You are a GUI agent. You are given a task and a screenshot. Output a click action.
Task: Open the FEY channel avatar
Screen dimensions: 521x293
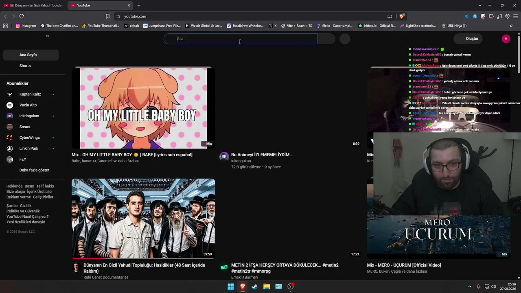coord(10,160)
